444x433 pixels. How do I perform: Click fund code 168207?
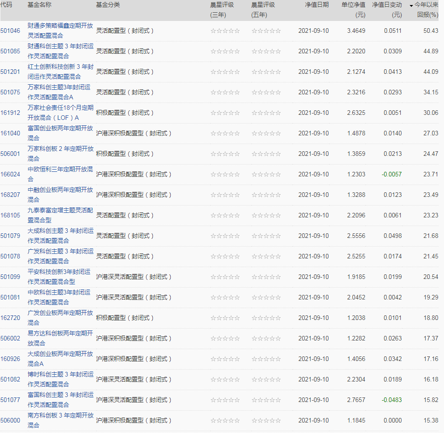[x=10, y=195]
